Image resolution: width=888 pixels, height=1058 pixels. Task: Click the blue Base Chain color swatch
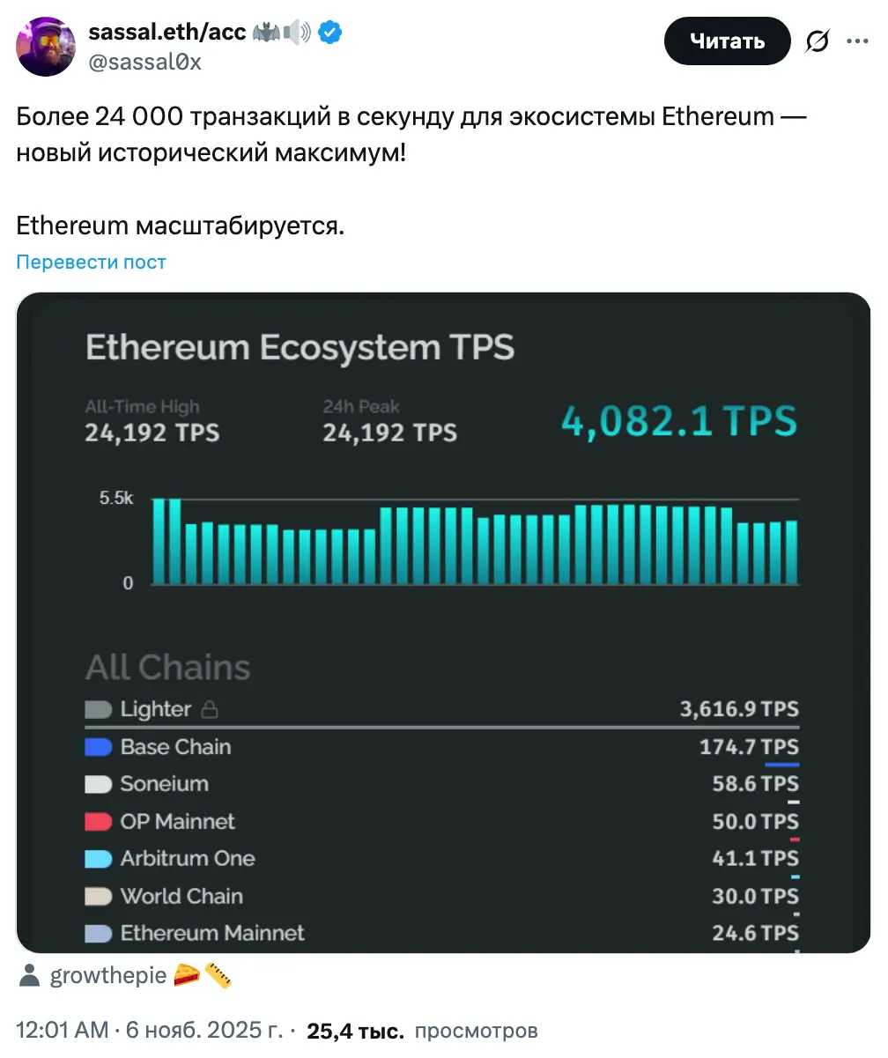click(98, 747)
